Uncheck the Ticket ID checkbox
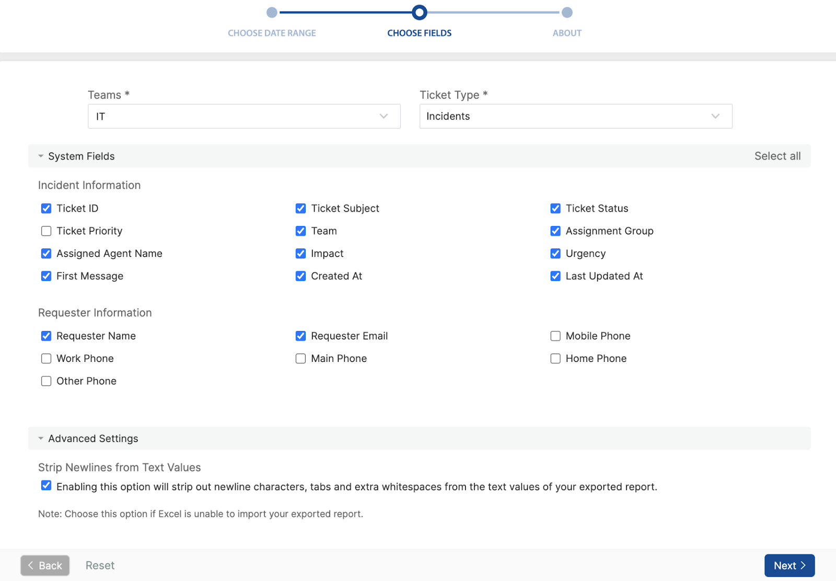 46,208
